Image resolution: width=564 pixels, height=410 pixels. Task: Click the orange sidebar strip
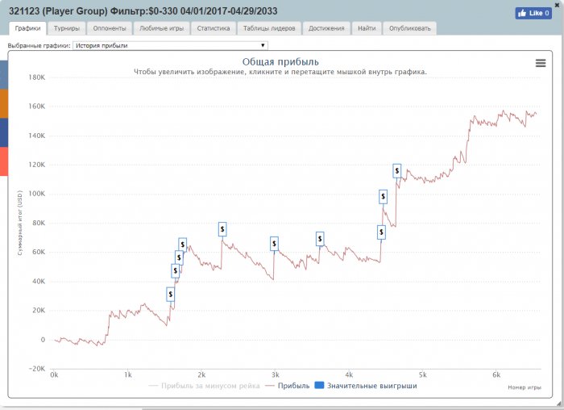3,104
